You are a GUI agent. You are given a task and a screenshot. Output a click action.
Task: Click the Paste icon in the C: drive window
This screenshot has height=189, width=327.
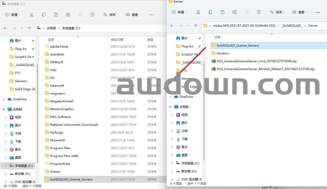[x=56, y=15]
